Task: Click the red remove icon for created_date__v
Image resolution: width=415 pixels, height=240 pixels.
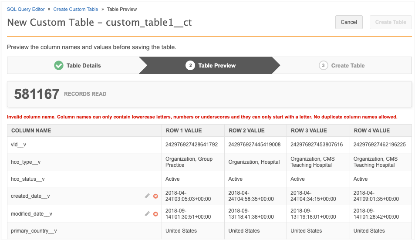Action: [x=155, y=196]
